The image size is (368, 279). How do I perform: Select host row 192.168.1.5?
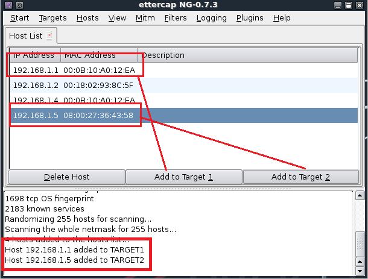point(184,115)
